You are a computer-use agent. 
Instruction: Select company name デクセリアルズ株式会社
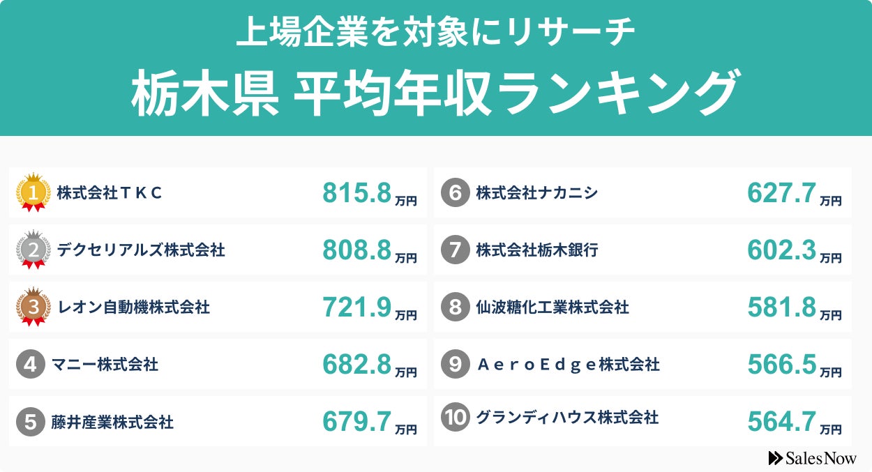point(141,250)
